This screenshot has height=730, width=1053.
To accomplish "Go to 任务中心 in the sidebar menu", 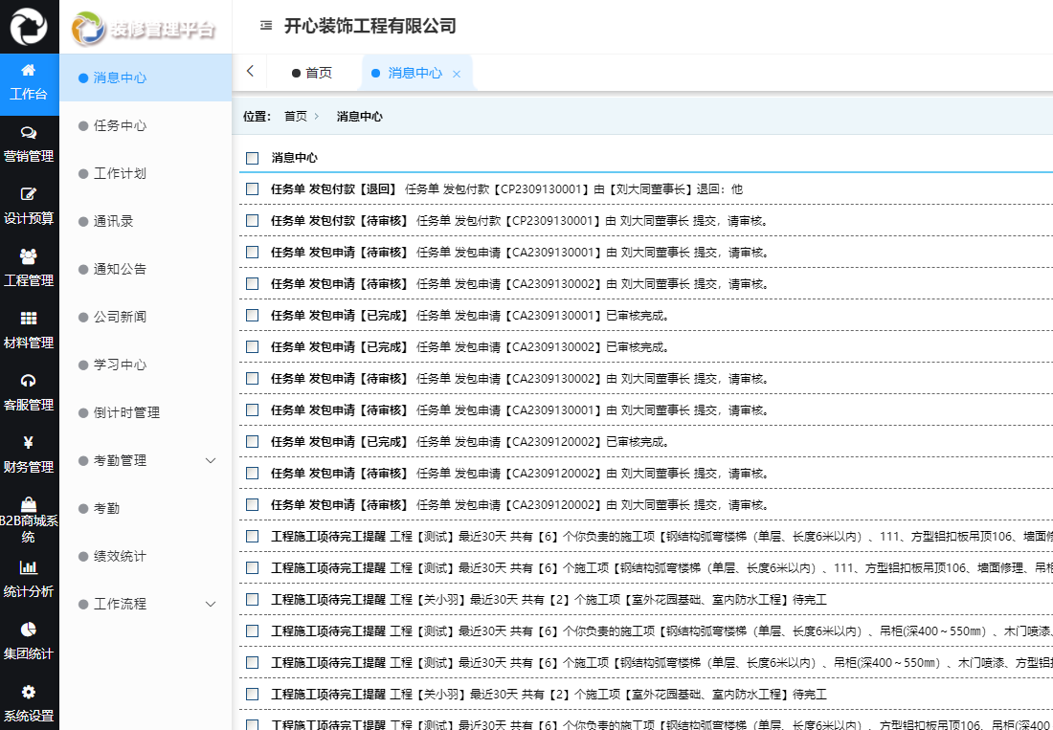I will click(119, 125).
